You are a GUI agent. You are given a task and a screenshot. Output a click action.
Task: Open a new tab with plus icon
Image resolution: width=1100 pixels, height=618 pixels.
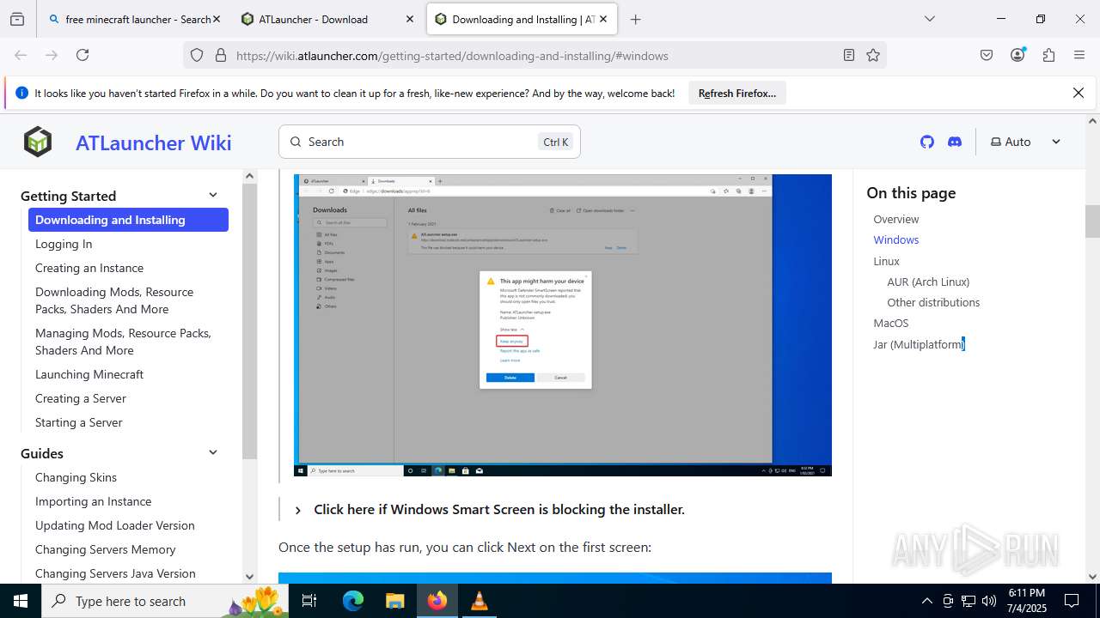pos(636,19)
